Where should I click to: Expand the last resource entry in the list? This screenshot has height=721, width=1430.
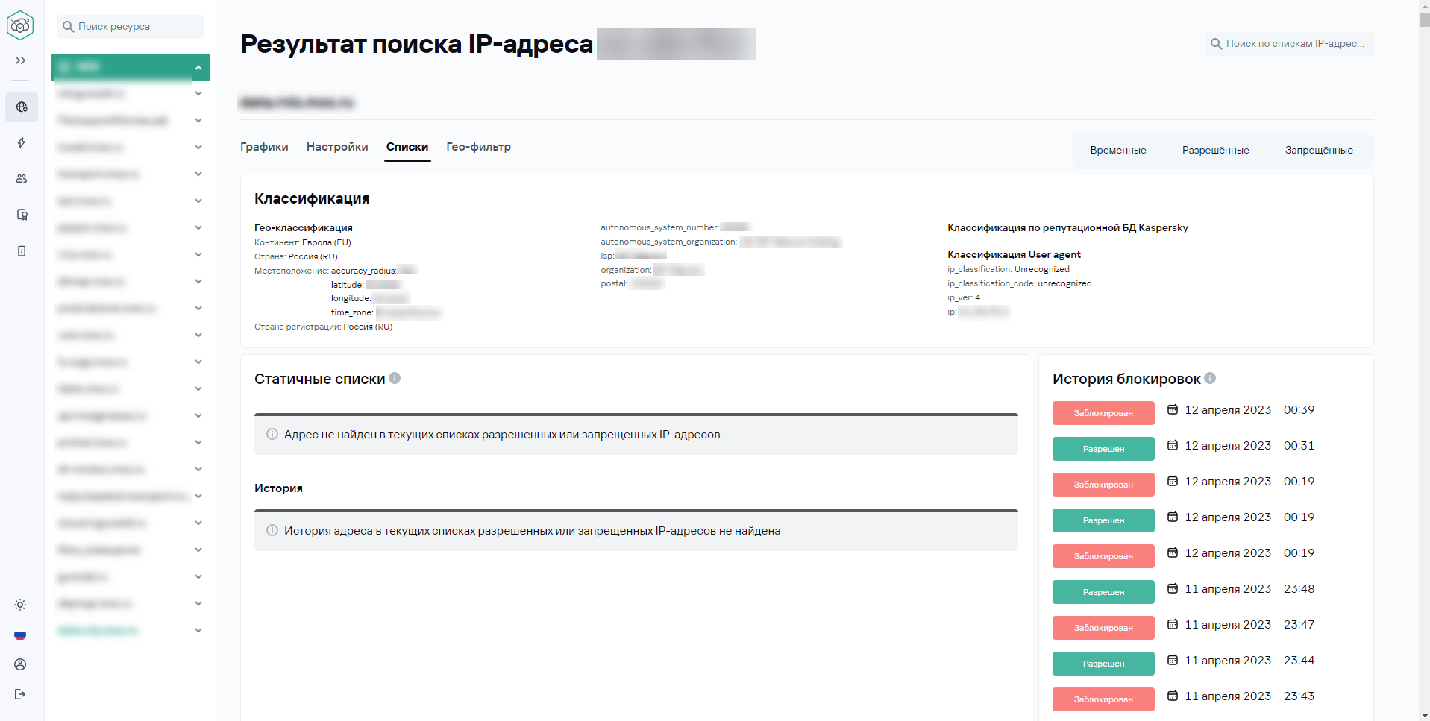coord(198,630)
